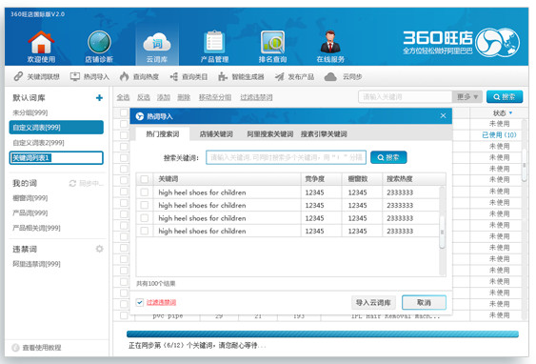Click the main list 过滤违禁词 link
The height and width of the screenshot is (364, 536).
[x=256, y=97]
